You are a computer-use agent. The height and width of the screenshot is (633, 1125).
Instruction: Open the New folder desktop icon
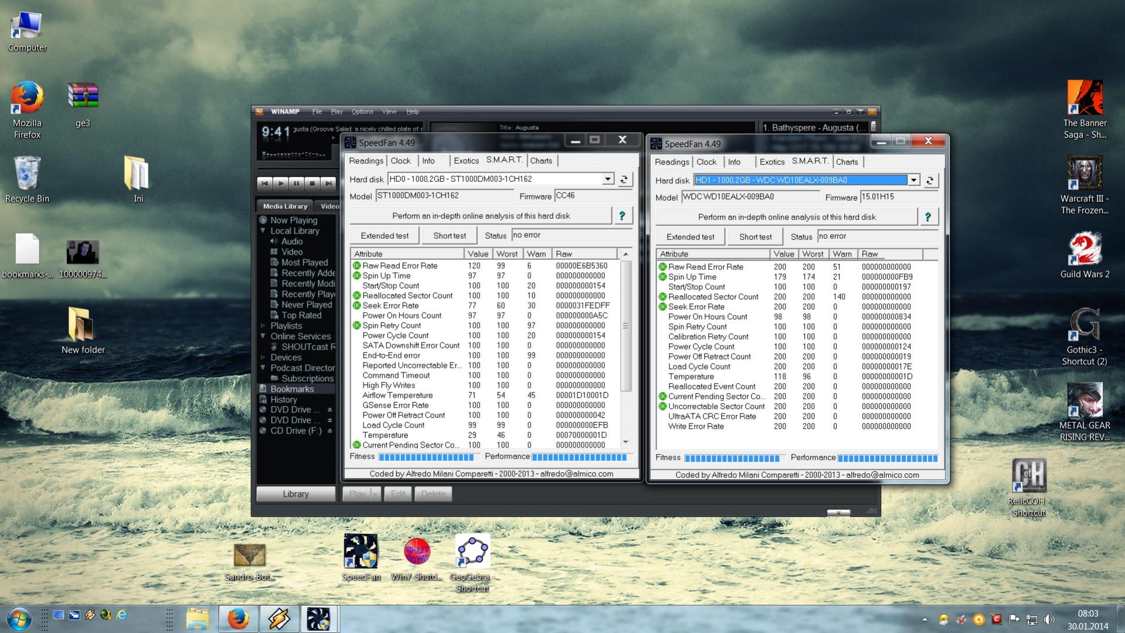click(83, 331)
